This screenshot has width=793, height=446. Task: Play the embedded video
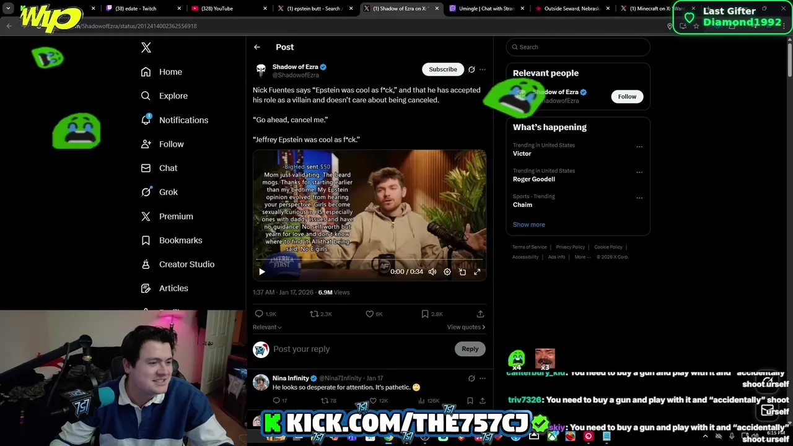coord(261,271)
